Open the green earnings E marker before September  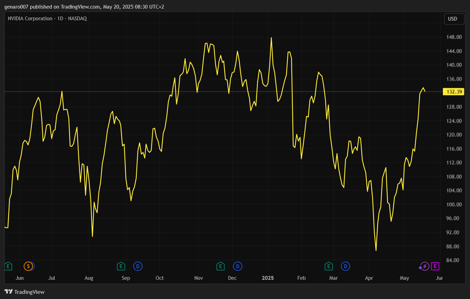coord(121,266)
